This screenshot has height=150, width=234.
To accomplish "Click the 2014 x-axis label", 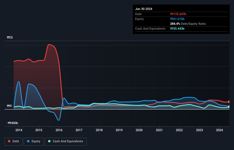I will point(19,130).
